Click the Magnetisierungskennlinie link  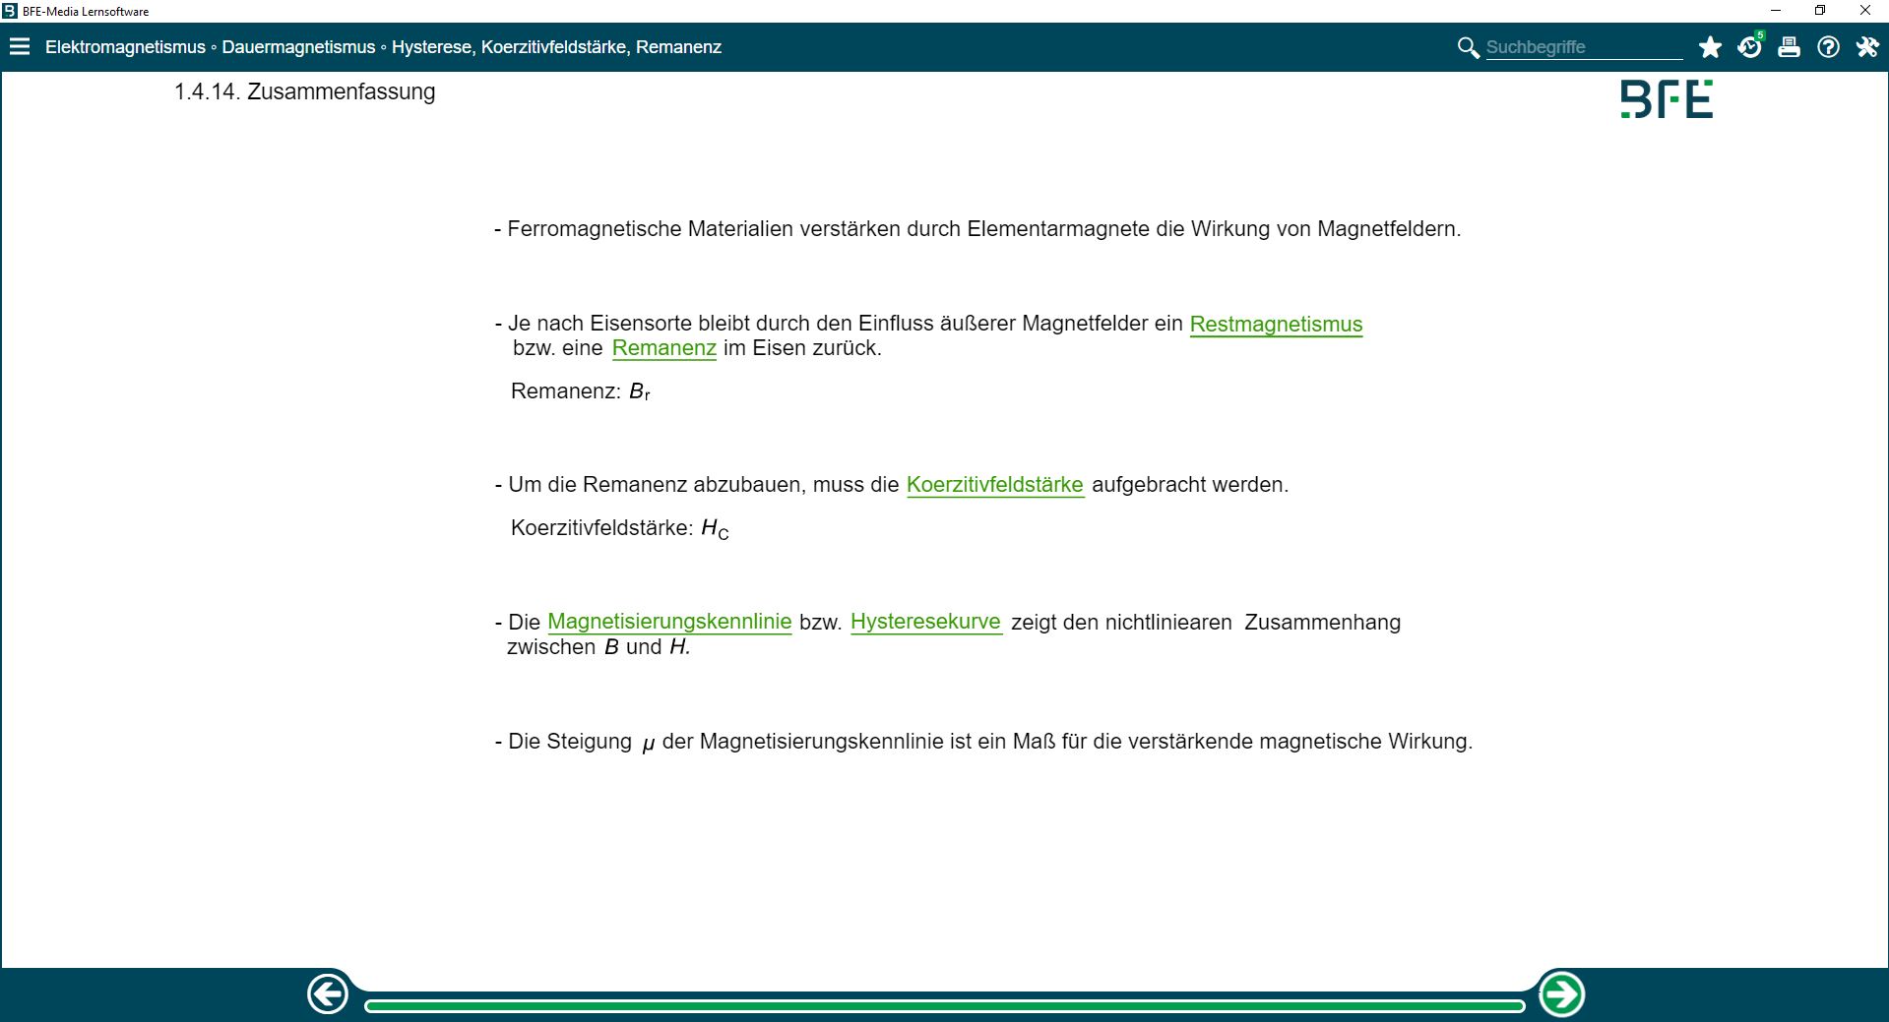tap(669, 622)
